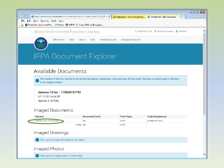Click the vertical scrollbar thumb
This screenshot has height=168, width=224.
pyautogui.click(x=204, y=73)
